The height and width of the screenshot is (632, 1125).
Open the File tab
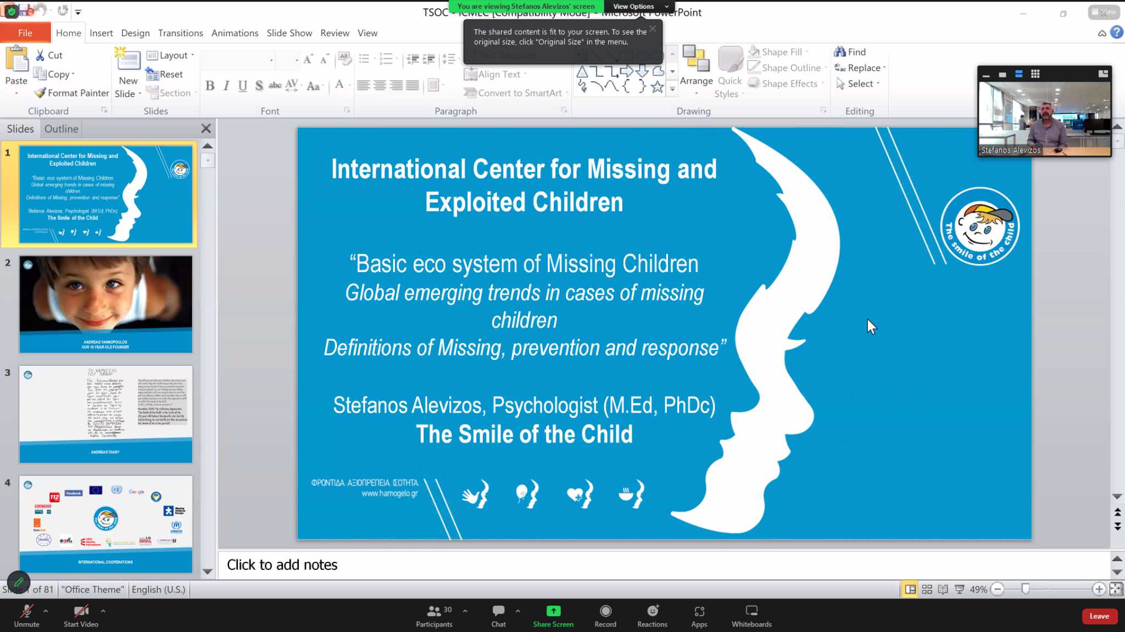pos(25,33)
